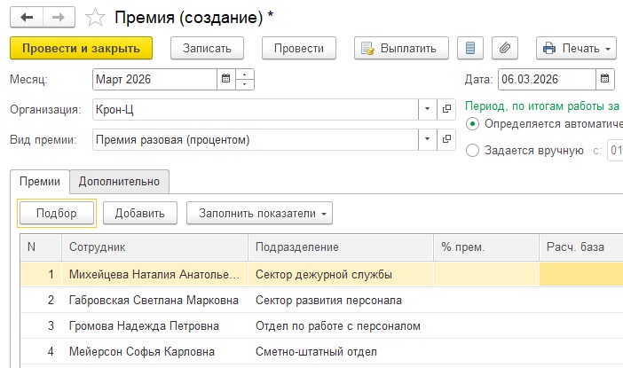
Task: Click the Добавить button
Action: (140, 214)
